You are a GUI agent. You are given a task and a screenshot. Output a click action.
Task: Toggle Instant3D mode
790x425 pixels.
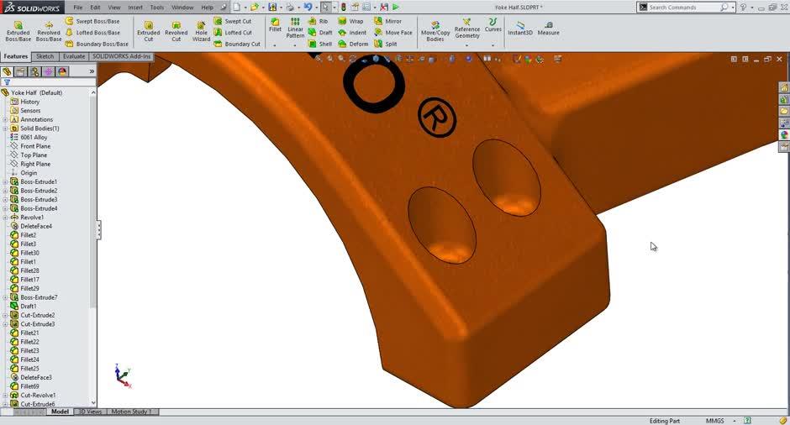(519, 28)
